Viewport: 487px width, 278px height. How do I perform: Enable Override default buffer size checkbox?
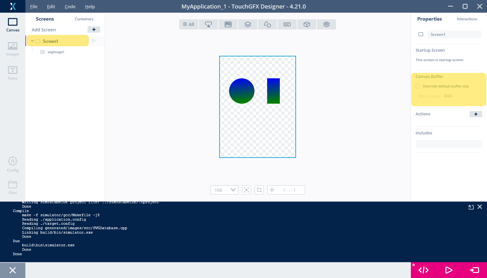click(418, 86)
